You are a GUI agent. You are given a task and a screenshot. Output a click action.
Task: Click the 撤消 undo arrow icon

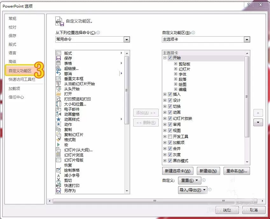click(59, 73)
